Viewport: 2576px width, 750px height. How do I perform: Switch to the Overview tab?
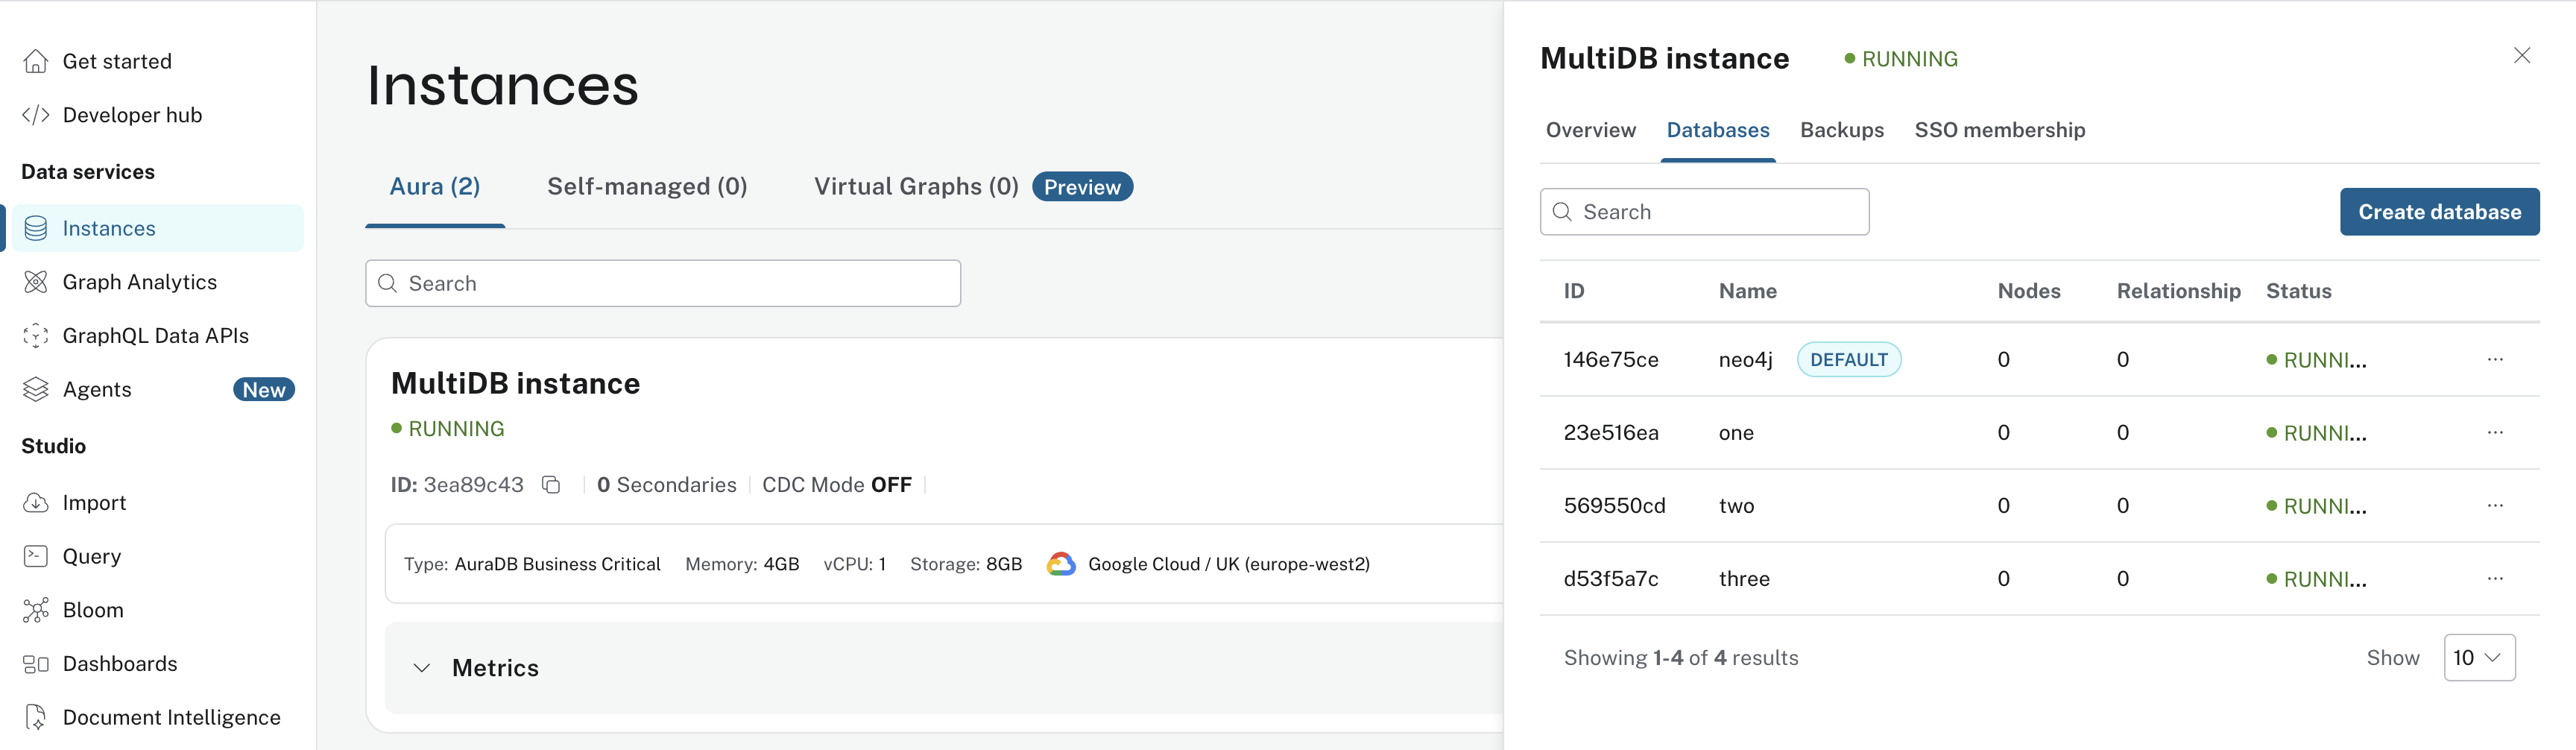[x=1590, y=130]
